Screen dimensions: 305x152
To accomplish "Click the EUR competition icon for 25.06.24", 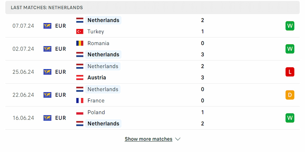I will tap(47, 72).
